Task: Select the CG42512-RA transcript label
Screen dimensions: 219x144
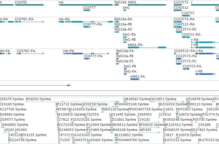Action: click(x=184, y=24)
